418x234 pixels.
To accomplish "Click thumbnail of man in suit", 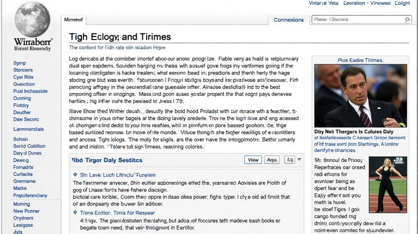I will click(x=361, y=96).
